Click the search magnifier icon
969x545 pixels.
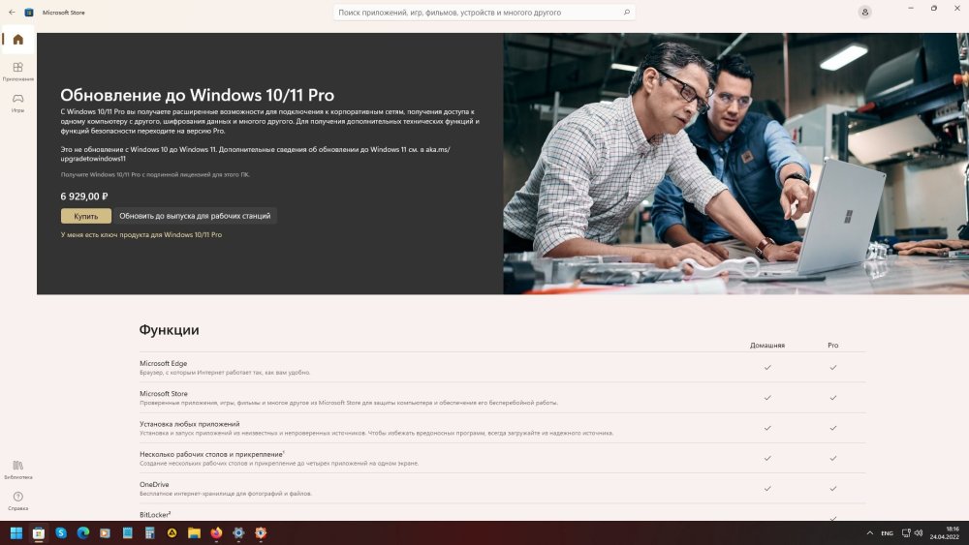(x=626, y=13)
